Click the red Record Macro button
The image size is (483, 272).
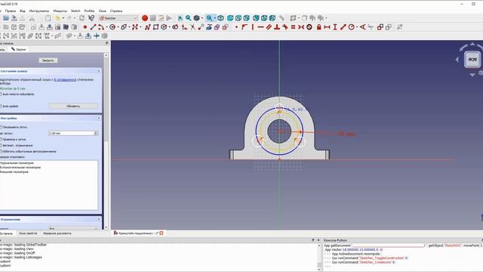pos(145,18)
